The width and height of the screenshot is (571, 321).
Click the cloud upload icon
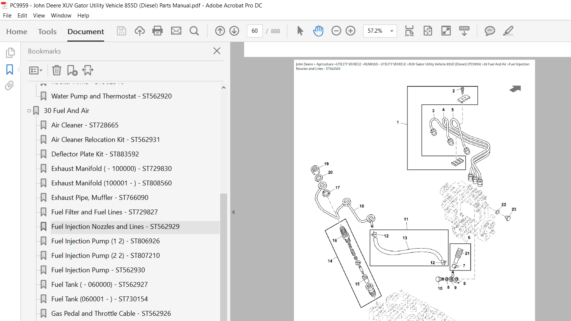[x=140, y=31]
